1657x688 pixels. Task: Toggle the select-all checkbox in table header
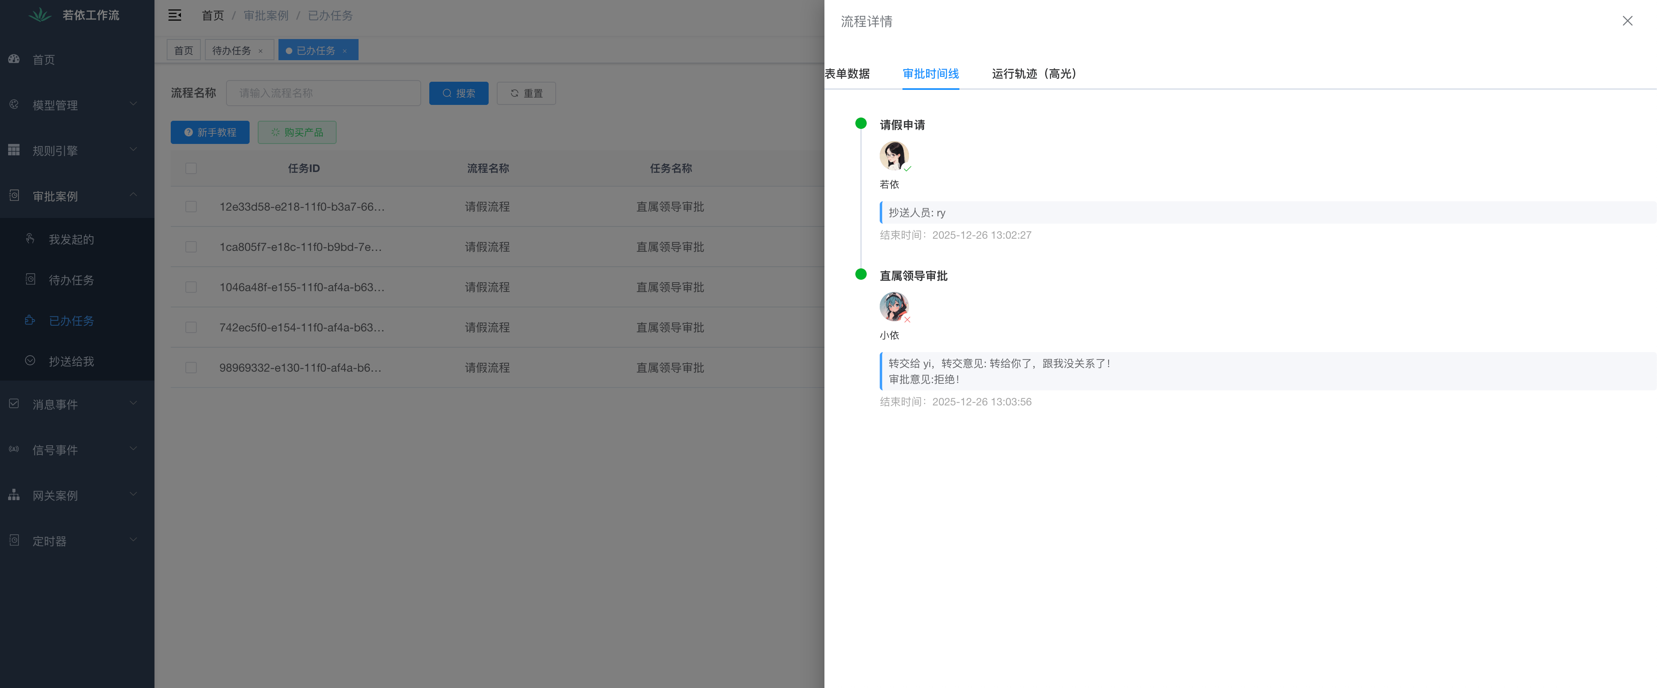point(191,168)
